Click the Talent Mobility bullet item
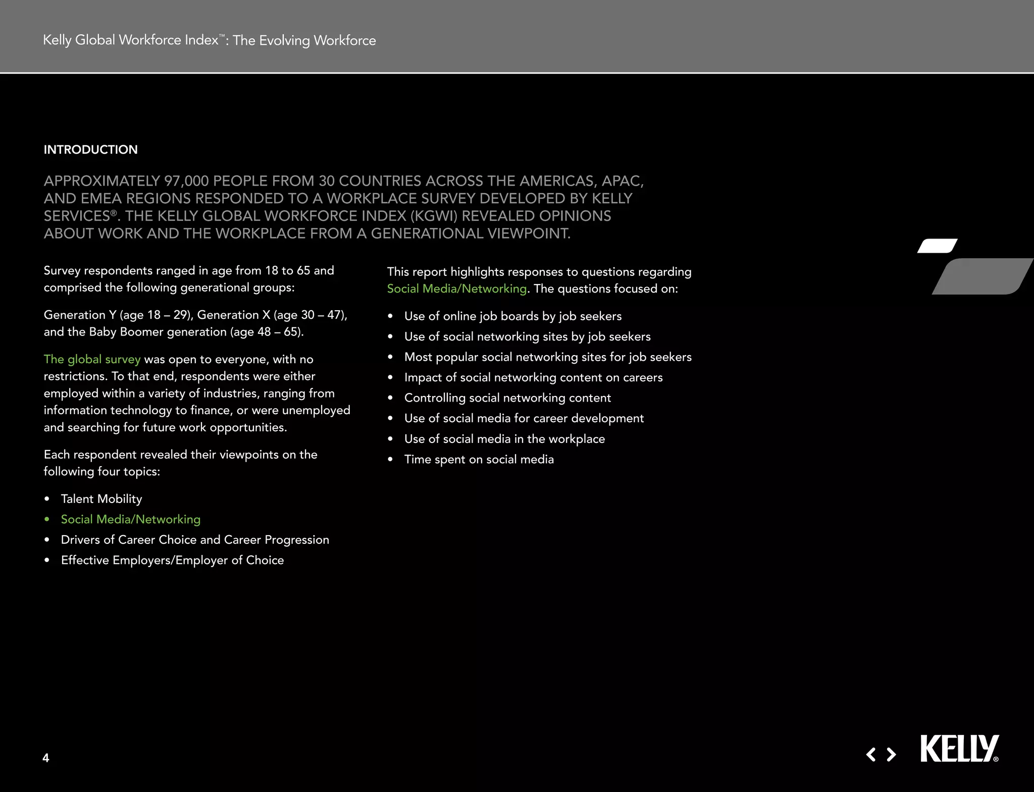Screen dimensions: 1034x792 [101, 499]
